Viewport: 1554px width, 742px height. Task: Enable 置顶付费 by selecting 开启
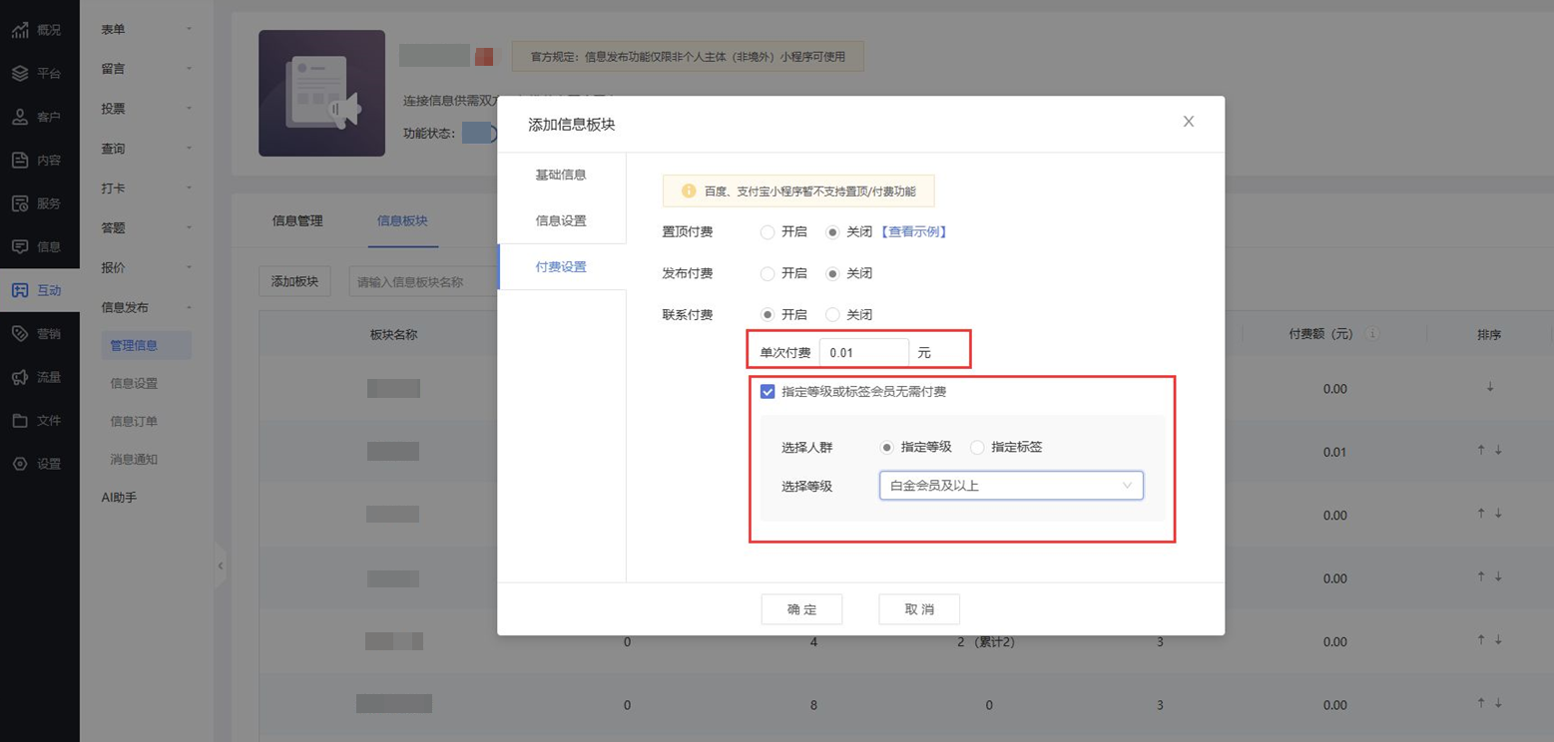tap(768, 232)
